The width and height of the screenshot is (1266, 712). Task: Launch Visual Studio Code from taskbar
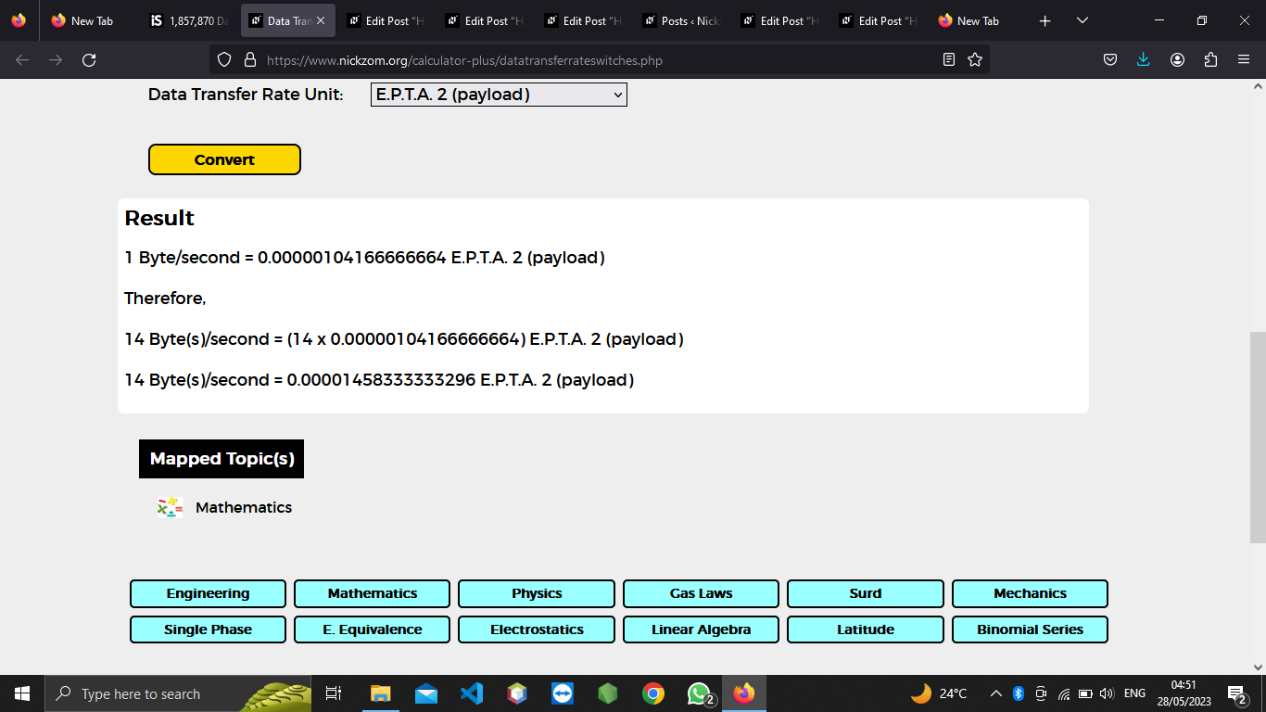(472, 693)
